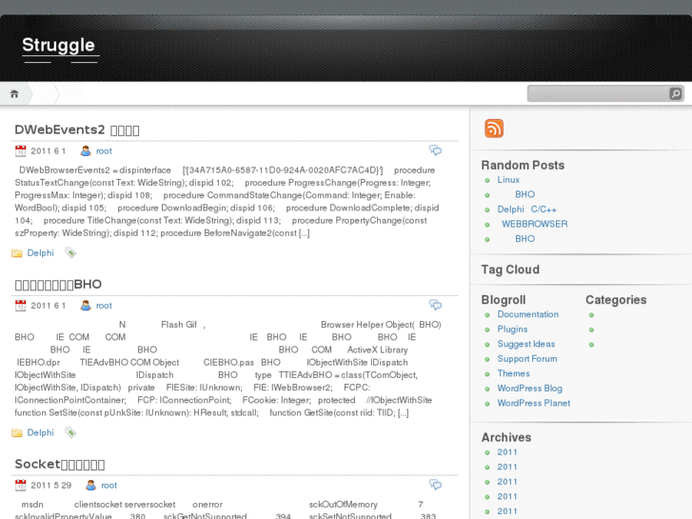Screen dimensions: 692x519
Task: Click the Tag Cloud heading
Action: [510, 269]
